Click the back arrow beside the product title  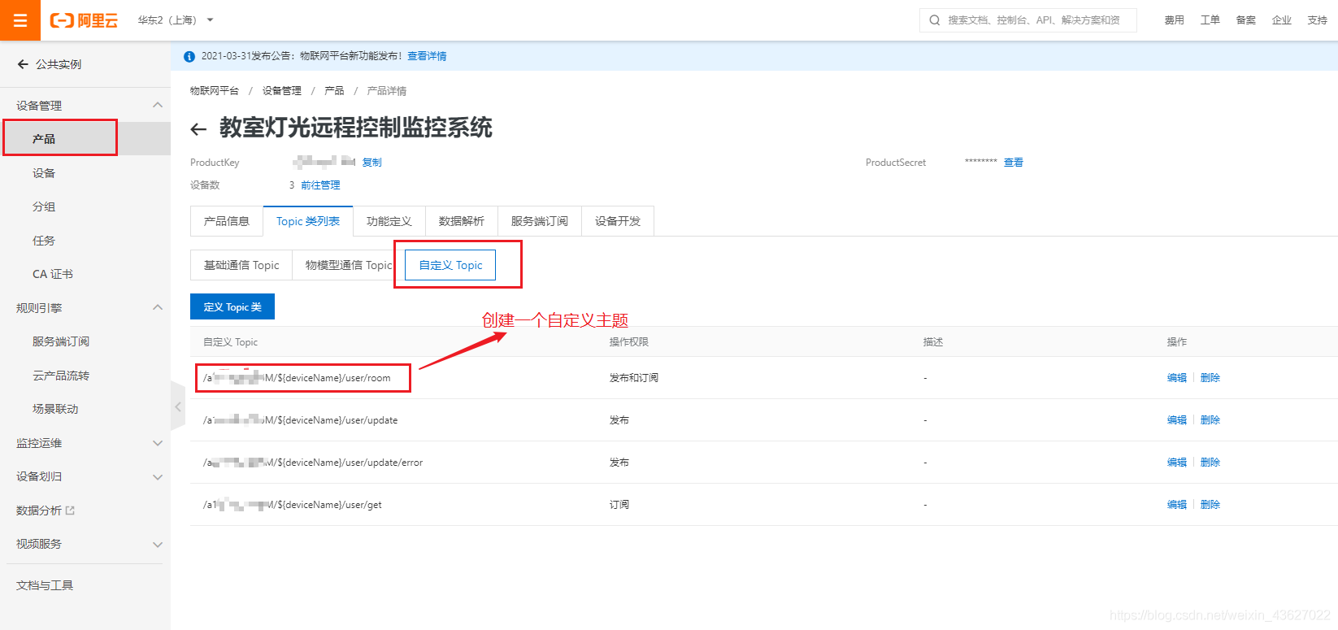pyautogui.click(x=198, y=129)
